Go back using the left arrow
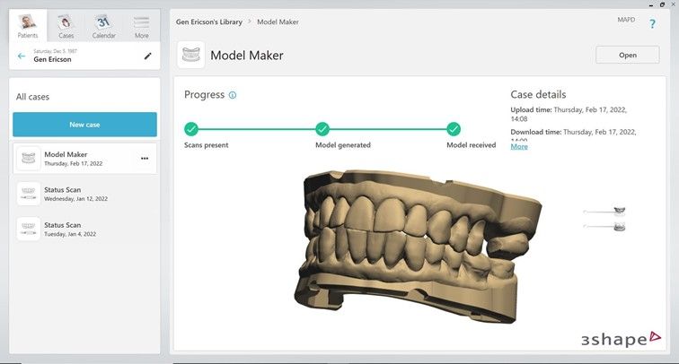Viewport: 679px width, 364px height. (x=22, y=56)
